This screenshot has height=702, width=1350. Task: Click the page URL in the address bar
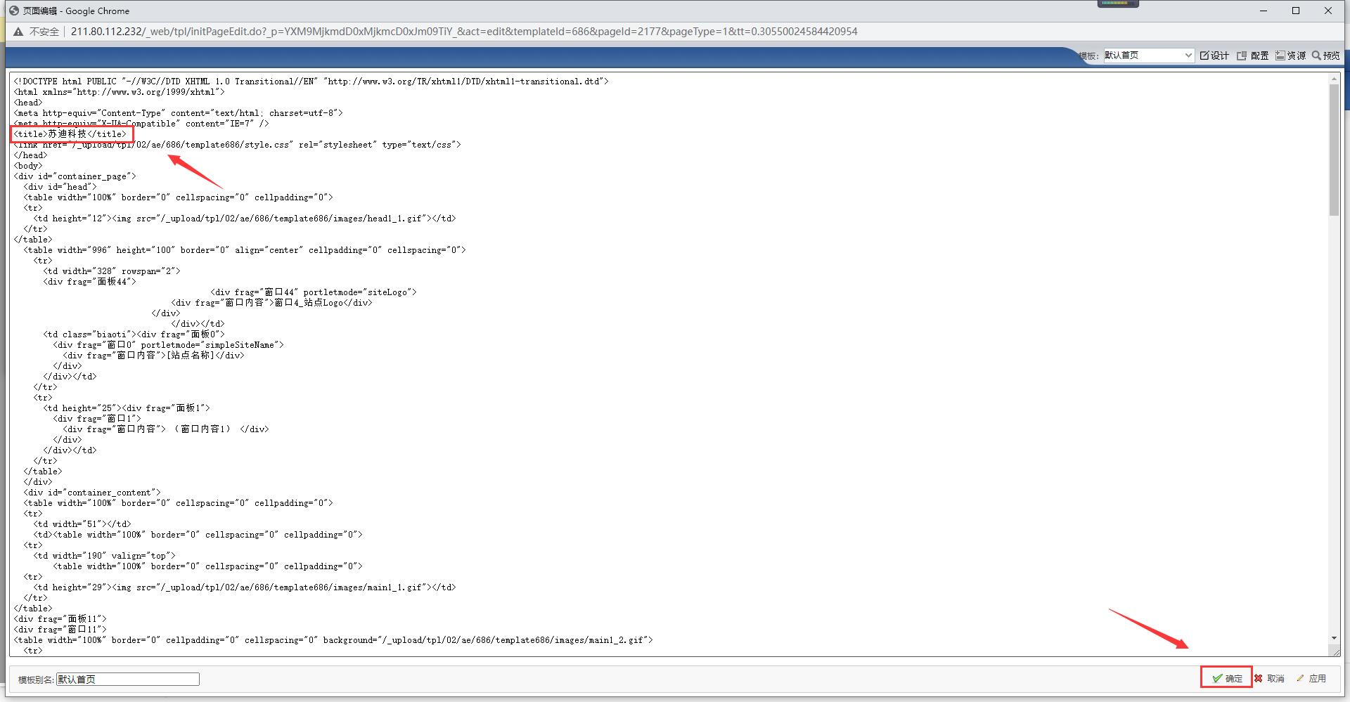click(x=464, y=32)
